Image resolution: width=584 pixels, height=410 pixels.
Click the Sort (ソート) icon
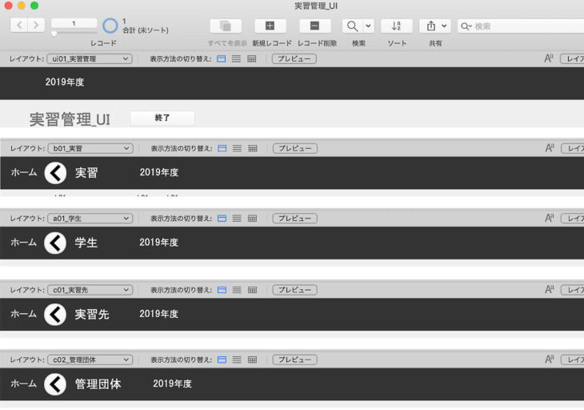click(x=396, y=26)
